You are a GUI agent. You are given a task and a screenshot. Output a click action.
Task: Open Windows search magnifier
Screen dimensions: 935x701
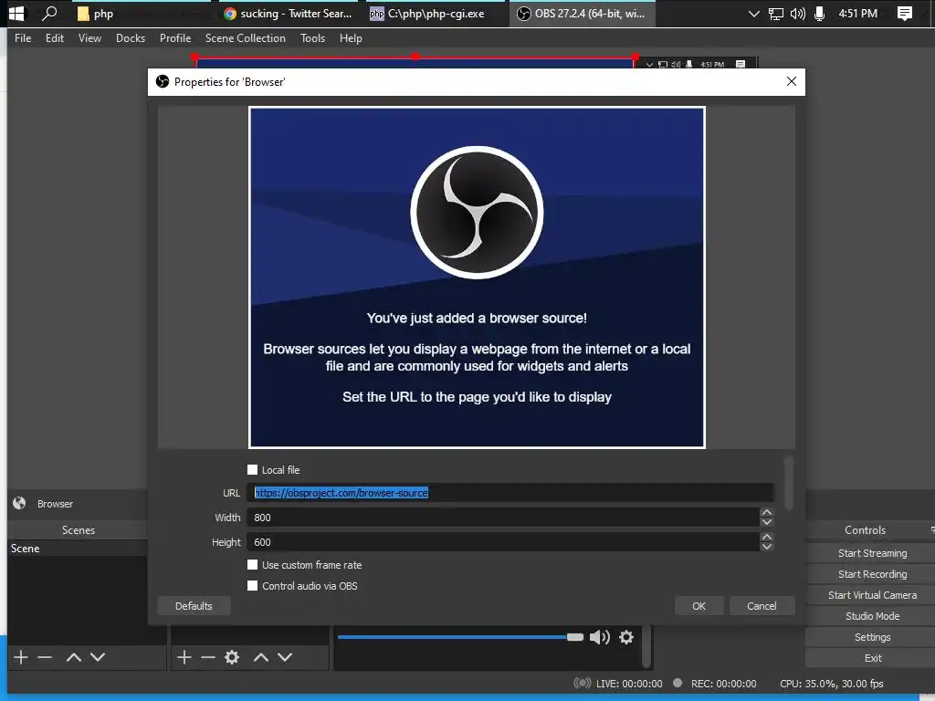pyautogui.click(x=50, y=13)
